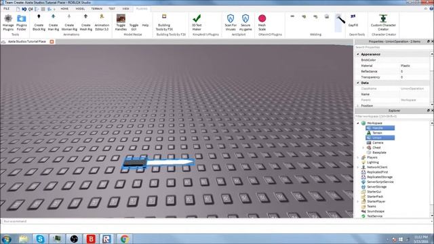Click Redo in quick access toolbar
The width and height of the screenshot is (434, 244).
[31, 9]
